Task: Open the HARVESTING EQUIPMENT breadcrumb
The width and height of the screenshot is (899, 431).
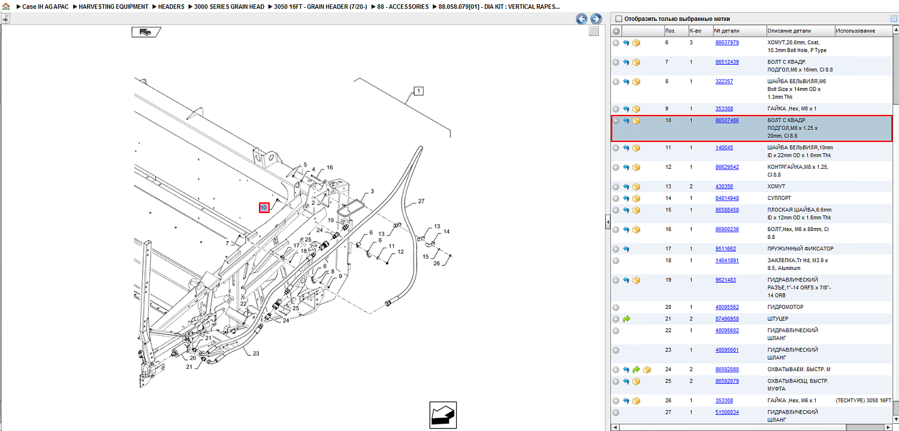Action: click(114, 7)
